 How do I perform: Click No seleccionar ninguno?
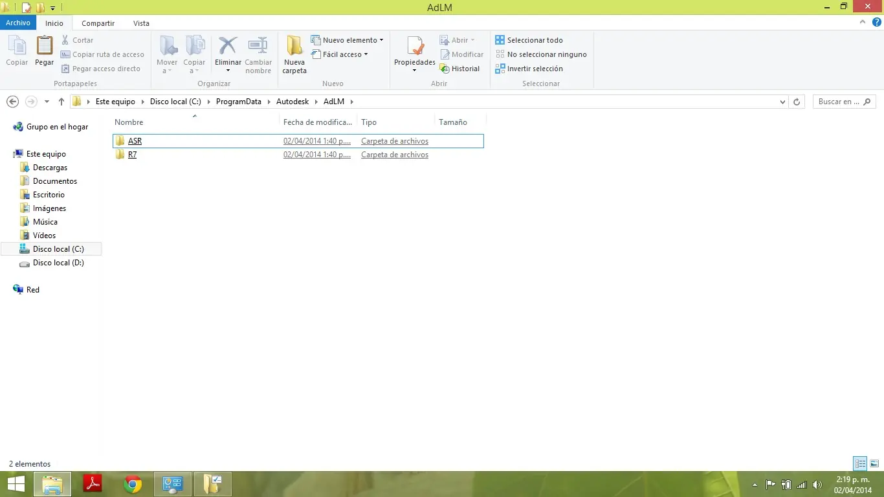(x=541, y=54)
